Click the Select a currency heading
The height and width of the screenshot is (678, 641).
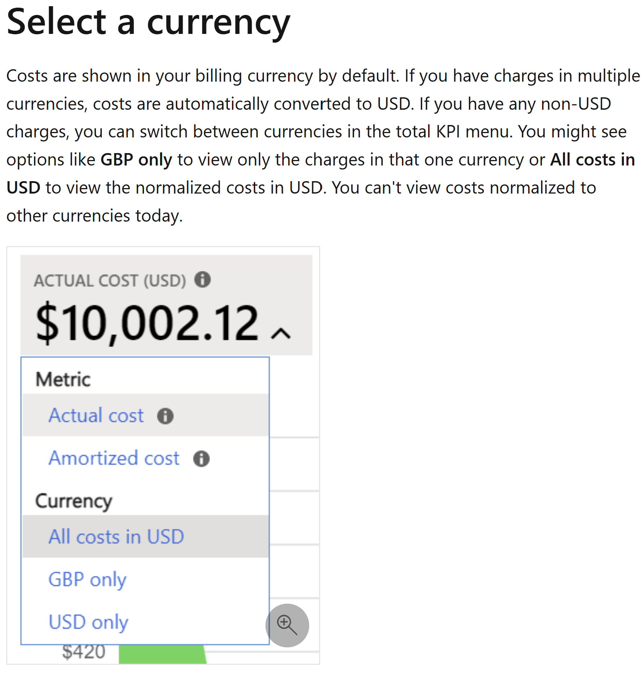point(148,23)
